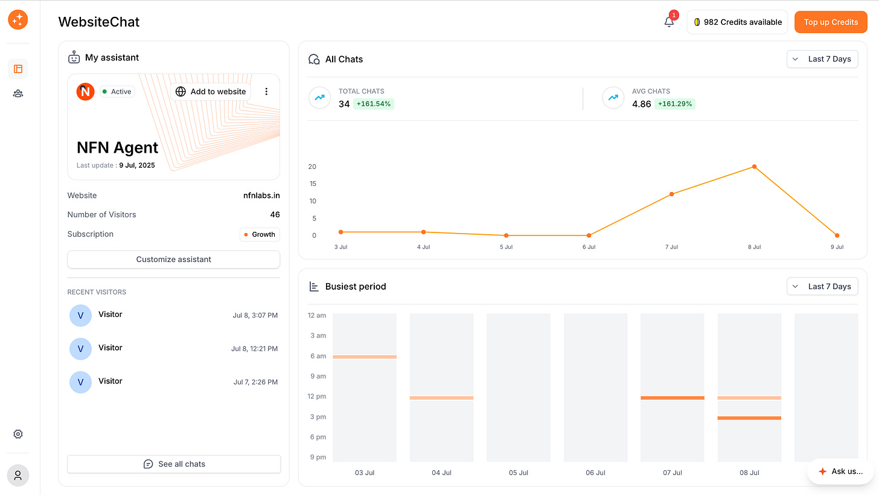Click the Top up Credits button
This screenshot has width=879, height=495.
click(x=831, y=22)
